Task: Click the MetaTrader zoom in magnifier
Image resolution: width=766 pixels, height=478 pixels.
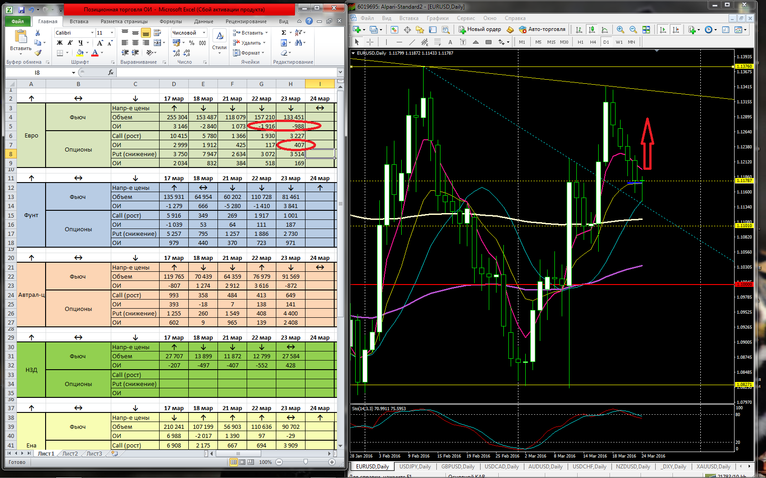Action: (621, 30)
